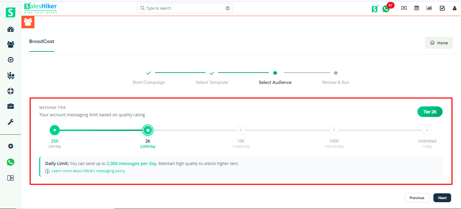The image size is (461, 209).
Task: Click the lifebuoy support icon in sidebar
Action: 11,91
